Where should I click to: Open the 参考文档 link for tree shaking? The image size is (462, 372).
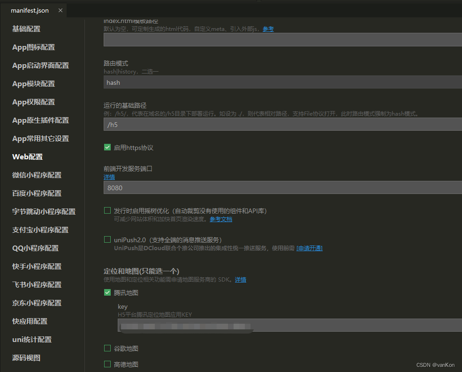click(x=220, y=219)
